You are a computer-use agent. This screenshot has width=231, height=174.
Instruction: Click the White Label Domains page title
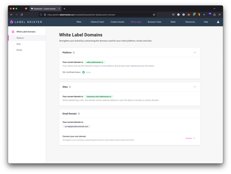(x=81, y=35)
